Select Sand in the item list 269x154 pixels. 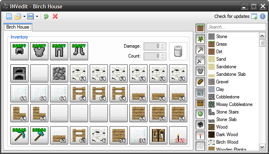pyautogui.click(x=233, y=59)
